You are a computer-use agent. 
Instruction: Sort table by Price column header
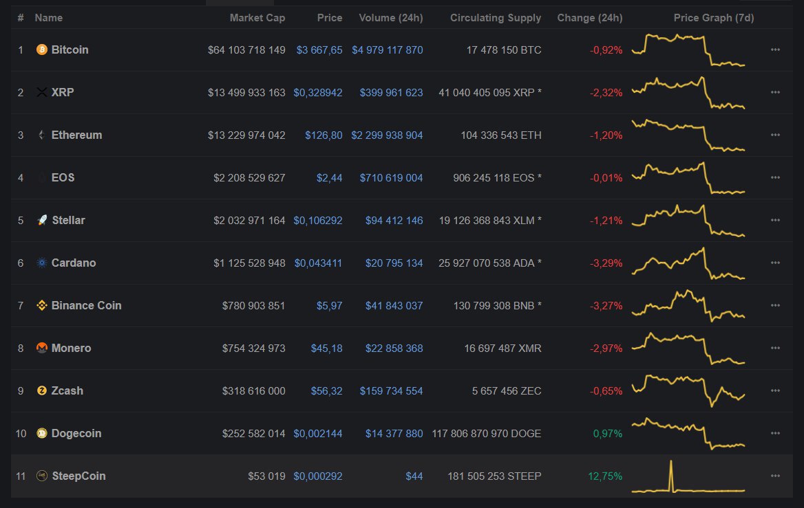[x=330, y=17]
